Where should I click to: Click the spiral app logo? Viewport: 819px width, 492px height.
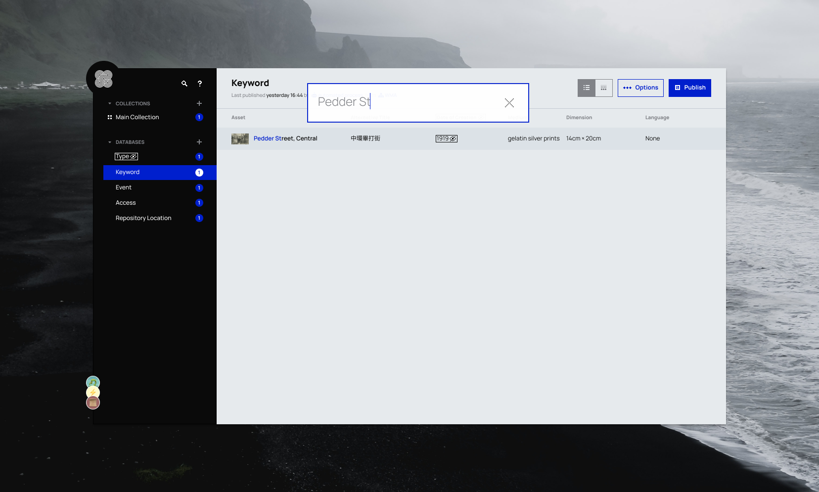[104, 79]
